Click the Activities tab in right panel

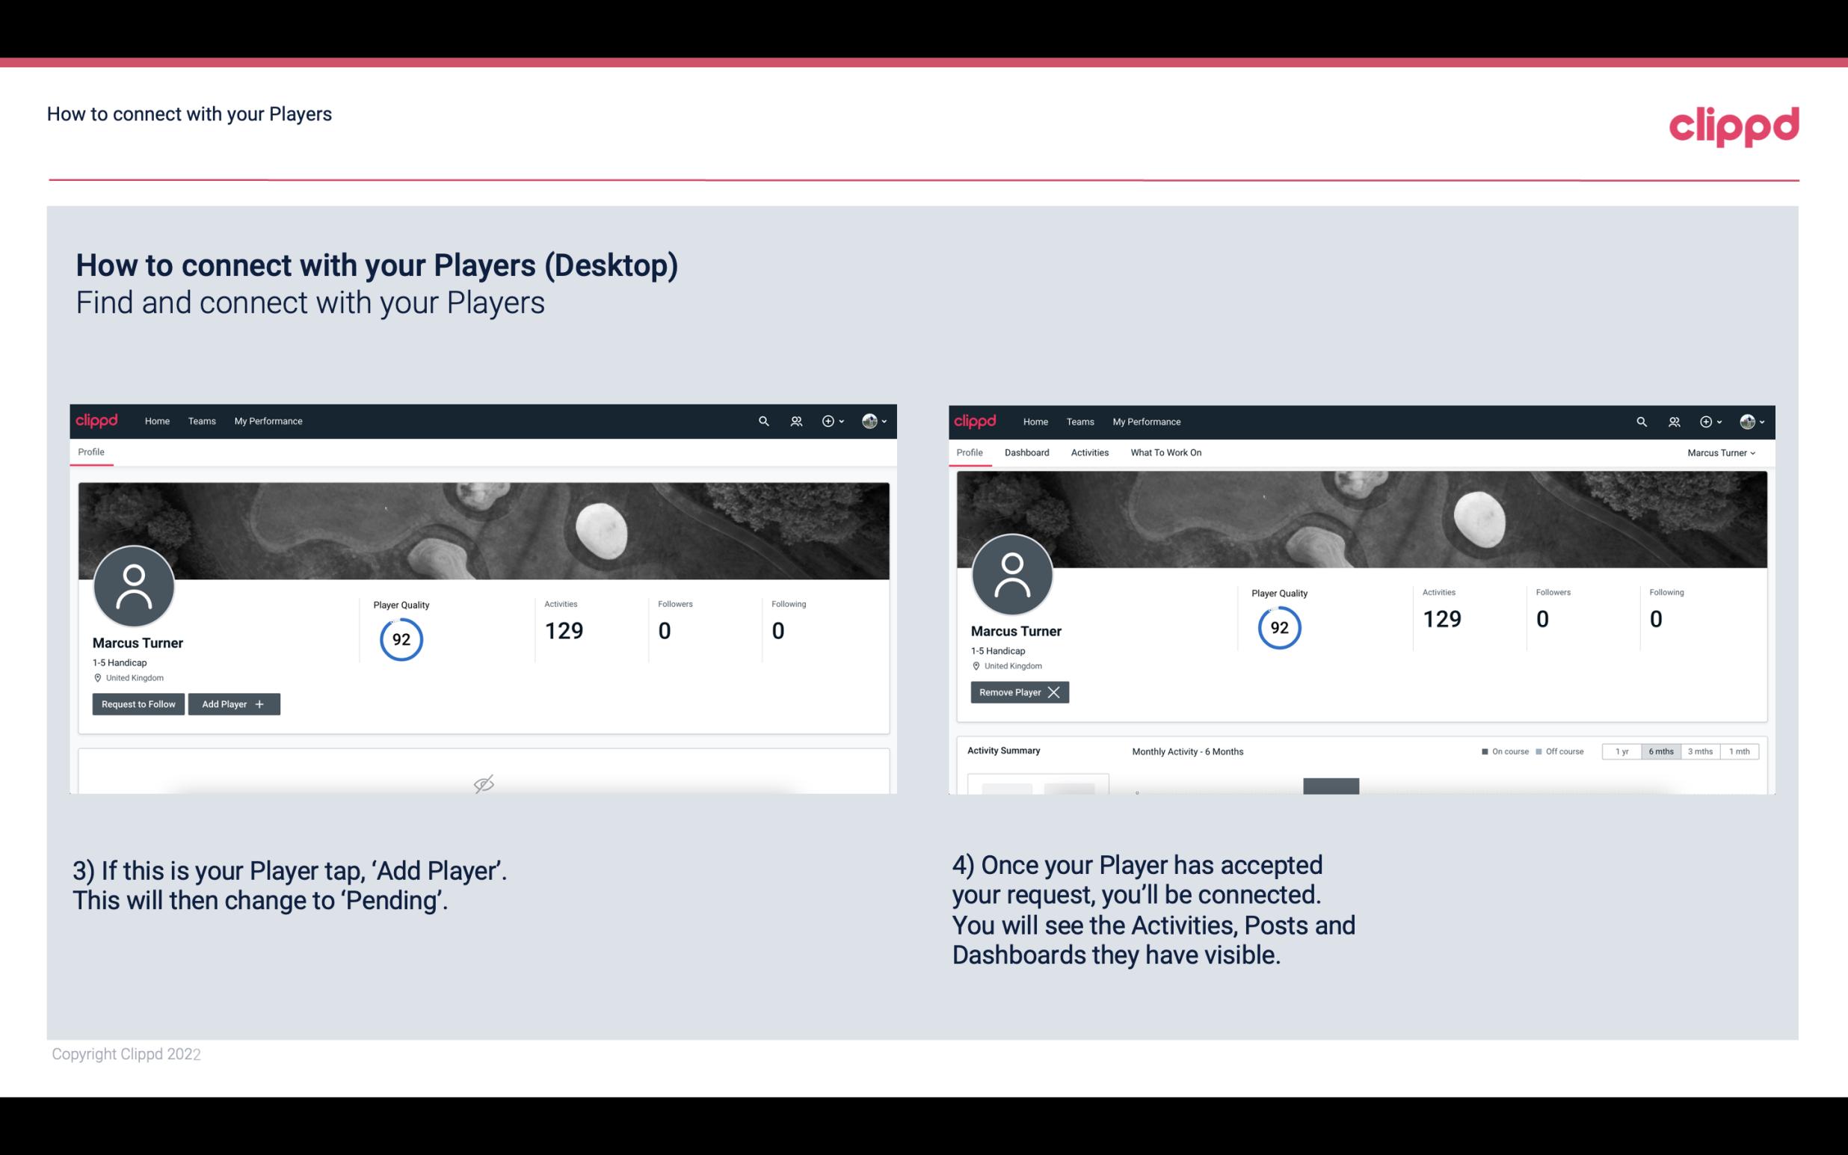click(x=1090, y=452)
